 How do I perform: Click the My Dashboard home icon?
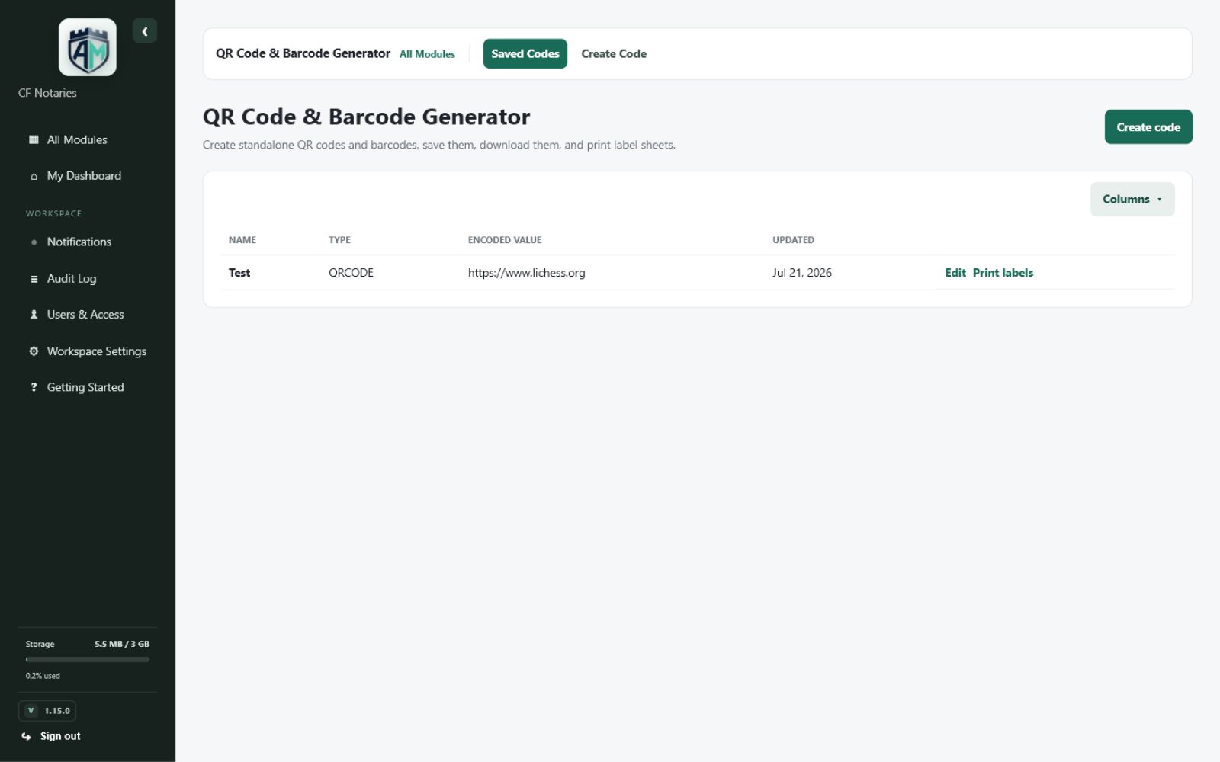34,176
